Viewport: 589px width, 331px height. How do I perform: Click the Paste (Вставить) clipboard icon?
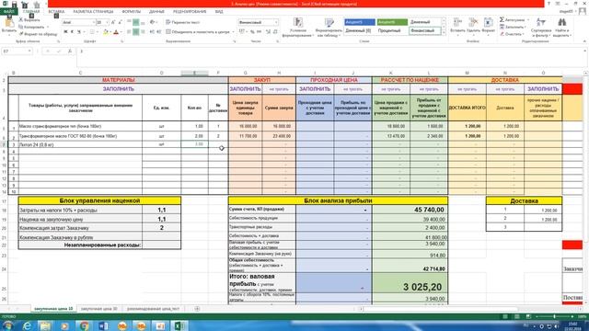point(8,24)
